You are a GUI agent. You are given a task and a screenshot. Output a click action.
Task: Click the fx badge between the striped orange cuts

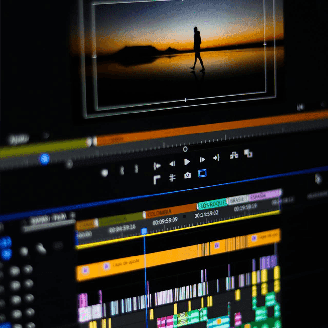[x=217, y=245]
